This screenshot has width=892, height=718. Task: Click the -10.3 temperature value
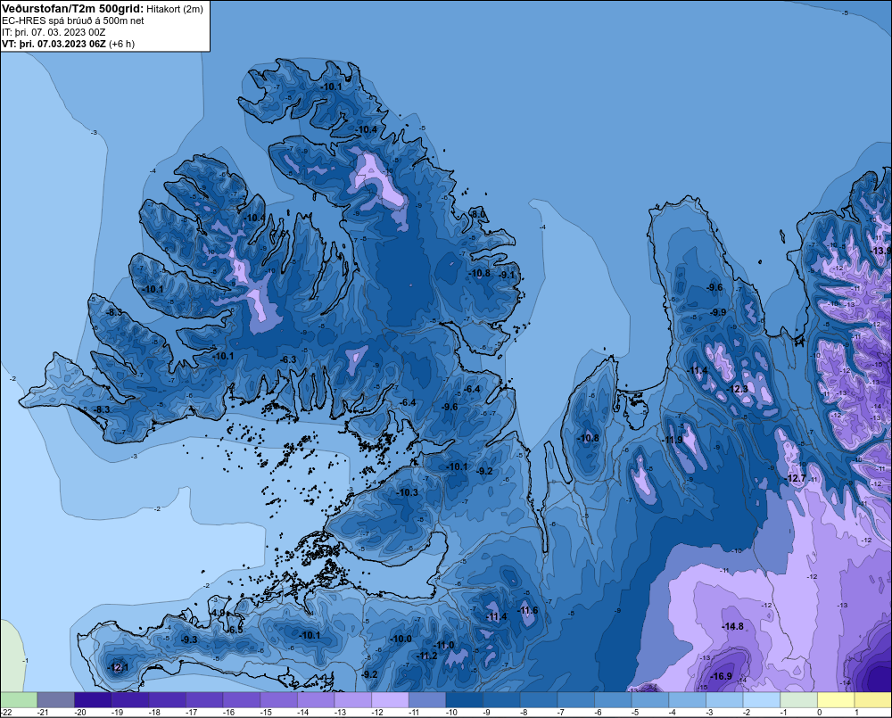pos(408,492)
